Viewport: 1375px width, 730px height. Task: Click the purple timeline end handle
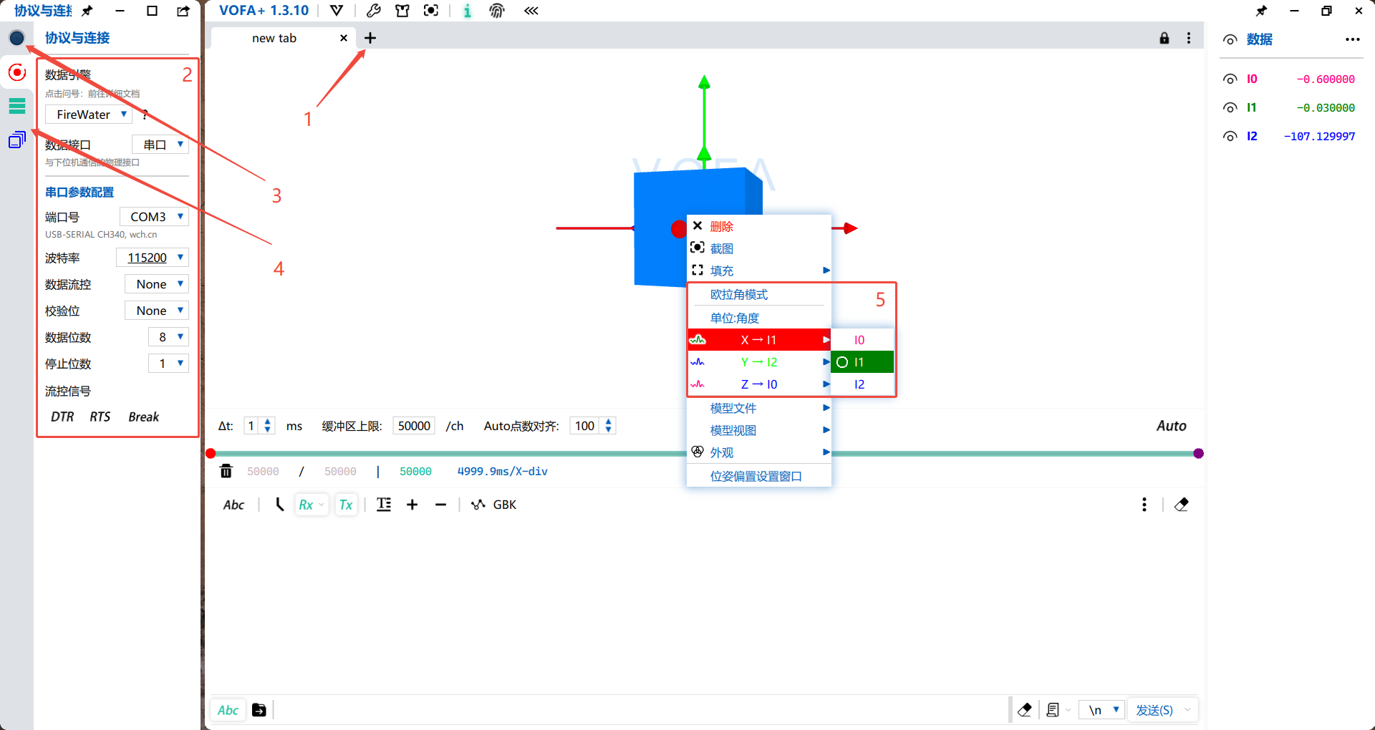[x=1199, y=453]
